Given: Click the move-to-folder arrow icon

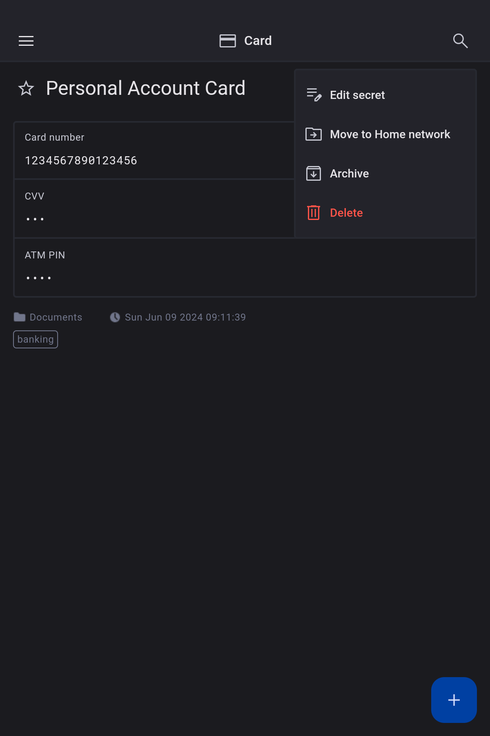Looking at the screenshot, I should (314, 134).
